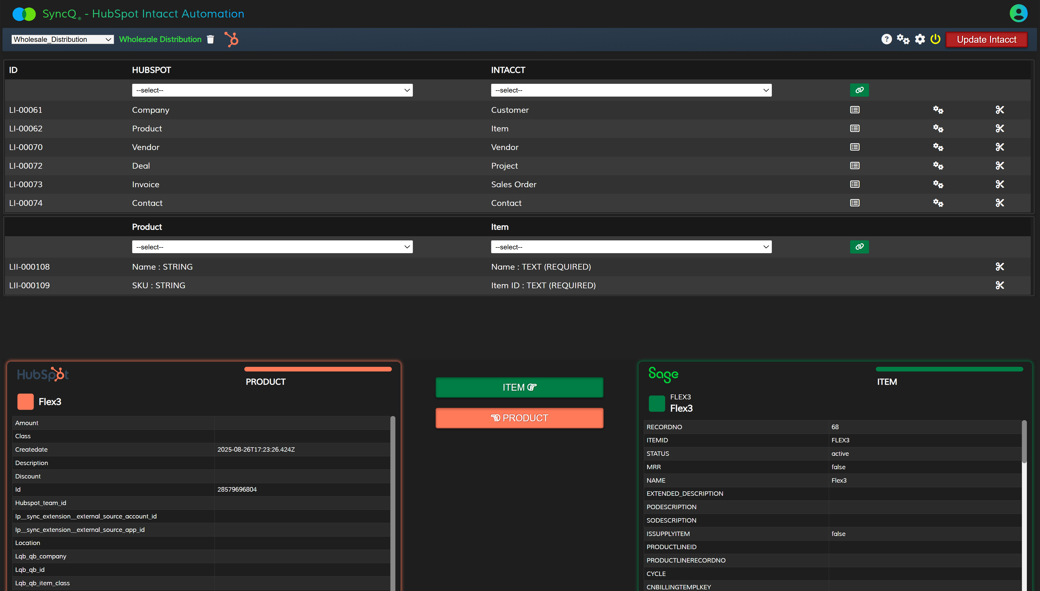Click the Update Intacct button

pos(986,39)
